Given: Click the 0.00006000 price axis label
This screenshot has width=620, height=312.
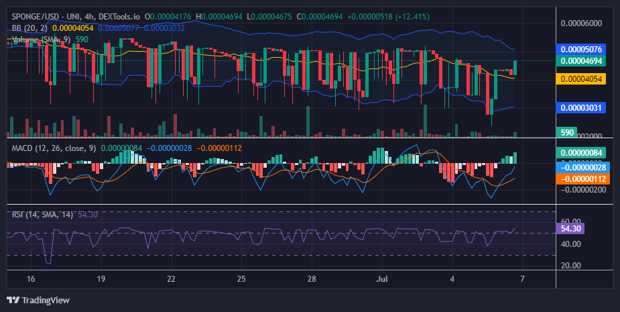Looking at the screenshot, I should pyautogui.click(x=581, y=23).
